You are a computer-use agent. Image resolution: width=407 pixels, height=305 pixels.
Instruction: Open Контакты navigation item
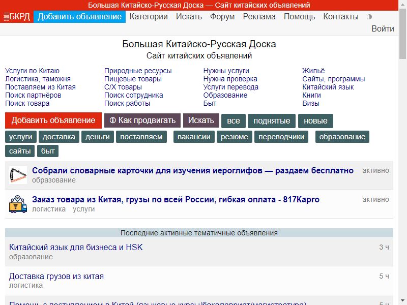340,17
